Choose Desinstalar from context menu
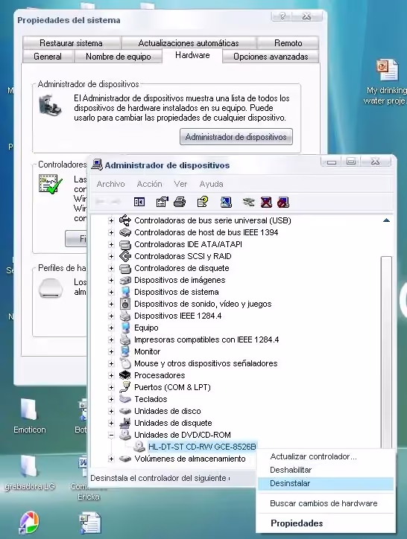Viewport: 407px width, 539px height. pyautogui.click(x=326, y=483)
